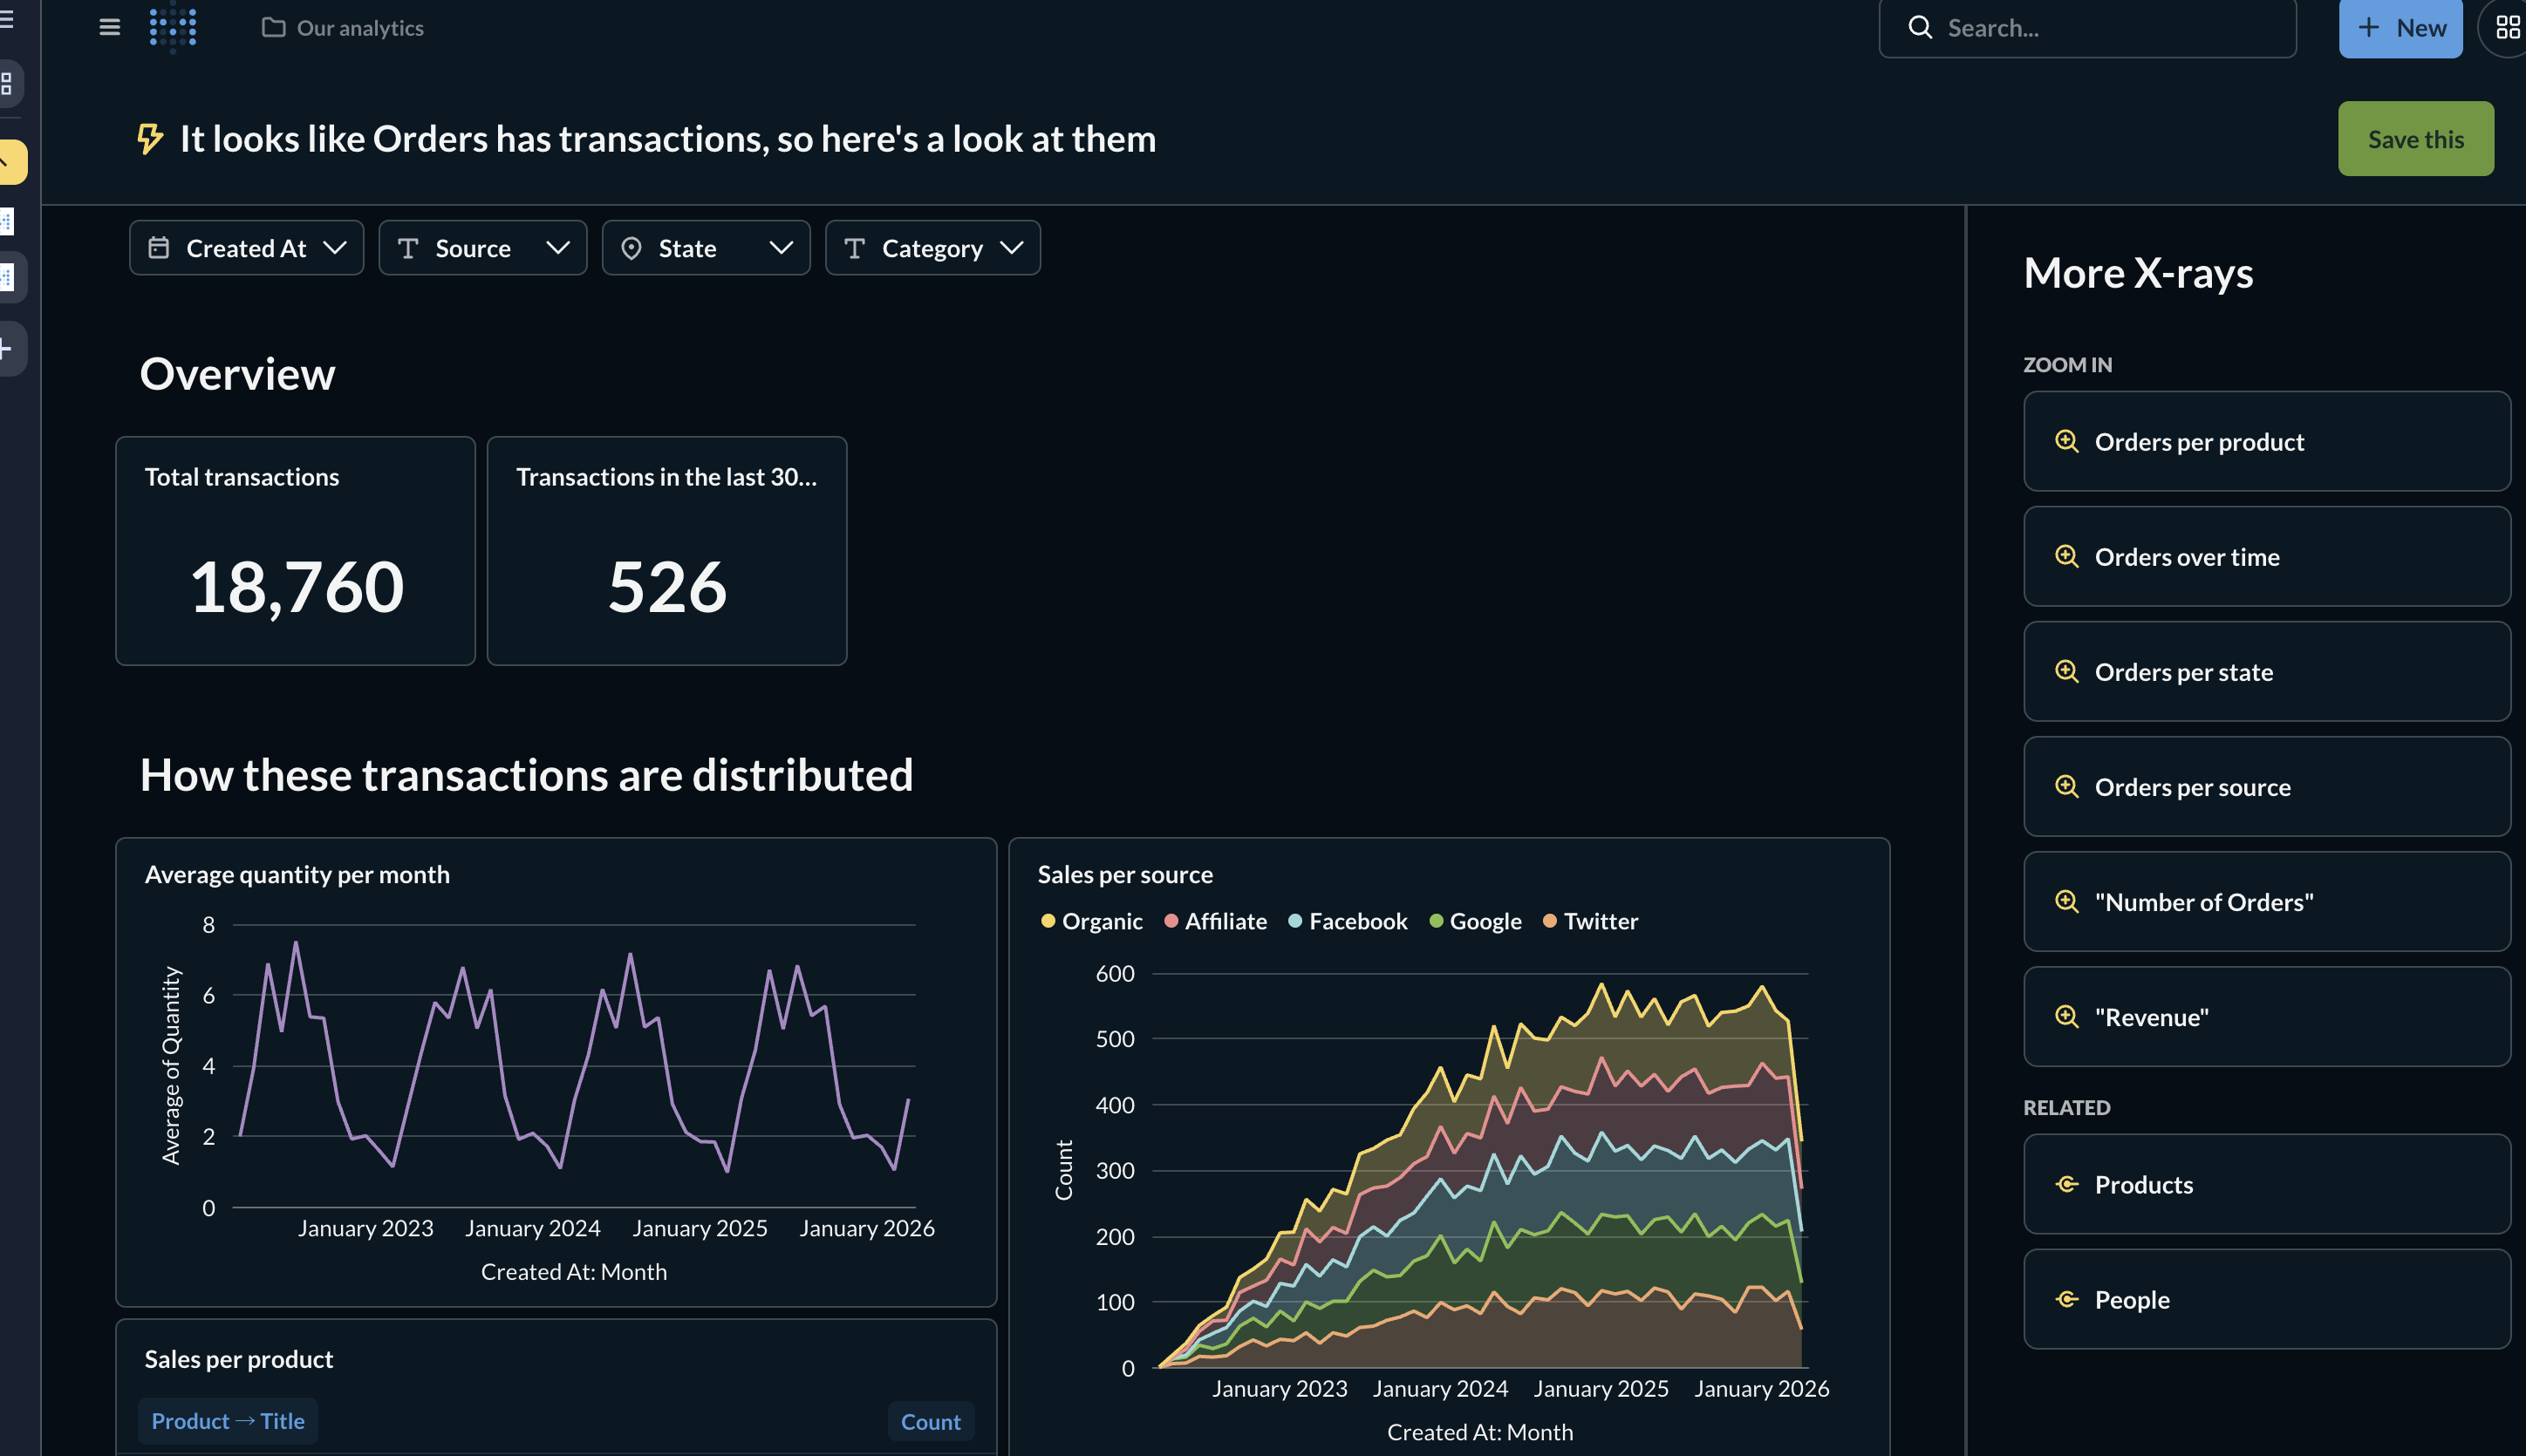Click the 18,760 total transactions value

click(x=296, y=586)
